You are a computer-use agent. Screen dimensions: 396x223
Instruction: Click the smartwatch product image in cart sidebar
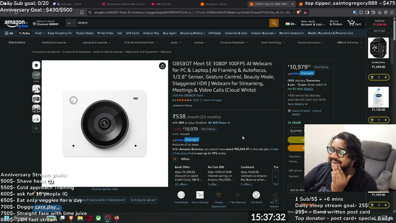[378, 48]
